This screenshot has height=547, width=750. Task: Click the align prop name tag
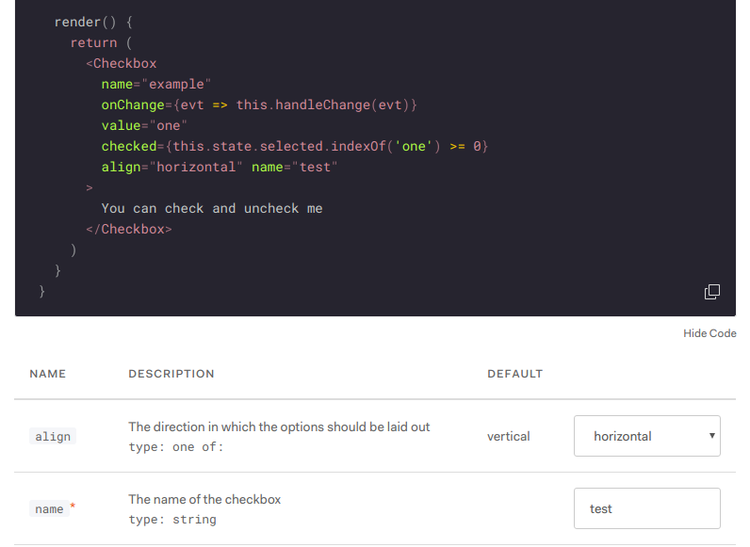(x=53, y=436)
